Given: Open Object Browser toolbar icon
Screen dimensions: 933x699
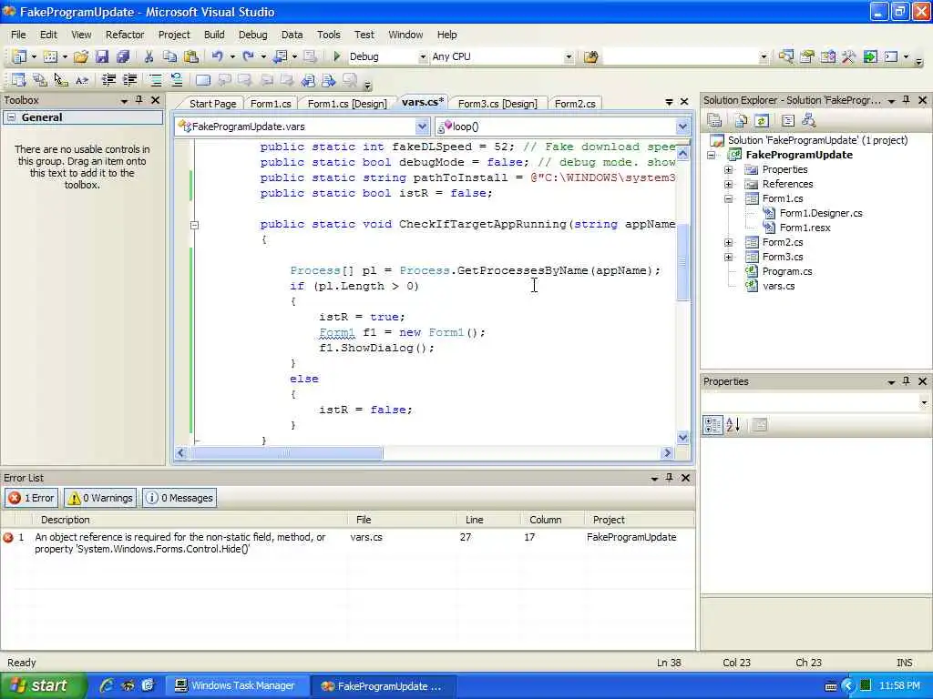Looking at the screenshot, I should click(827, 56).
